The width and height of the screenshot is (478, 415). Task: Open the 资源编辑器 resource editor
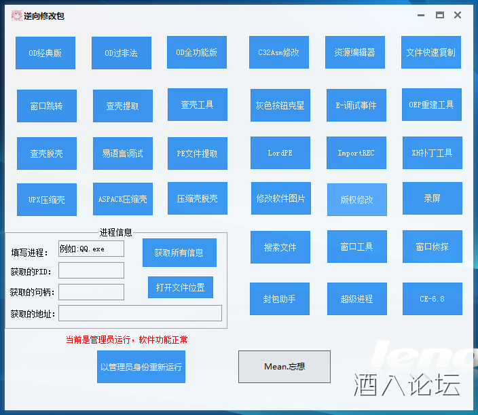pos(355,52)
